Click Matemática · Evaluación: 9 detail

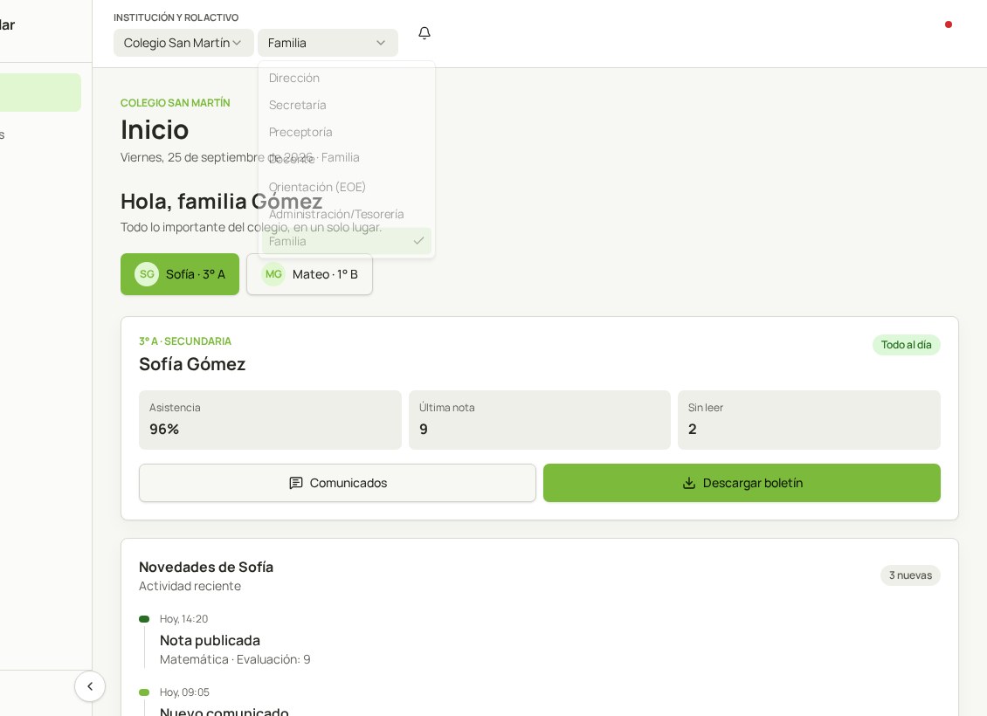235,659
